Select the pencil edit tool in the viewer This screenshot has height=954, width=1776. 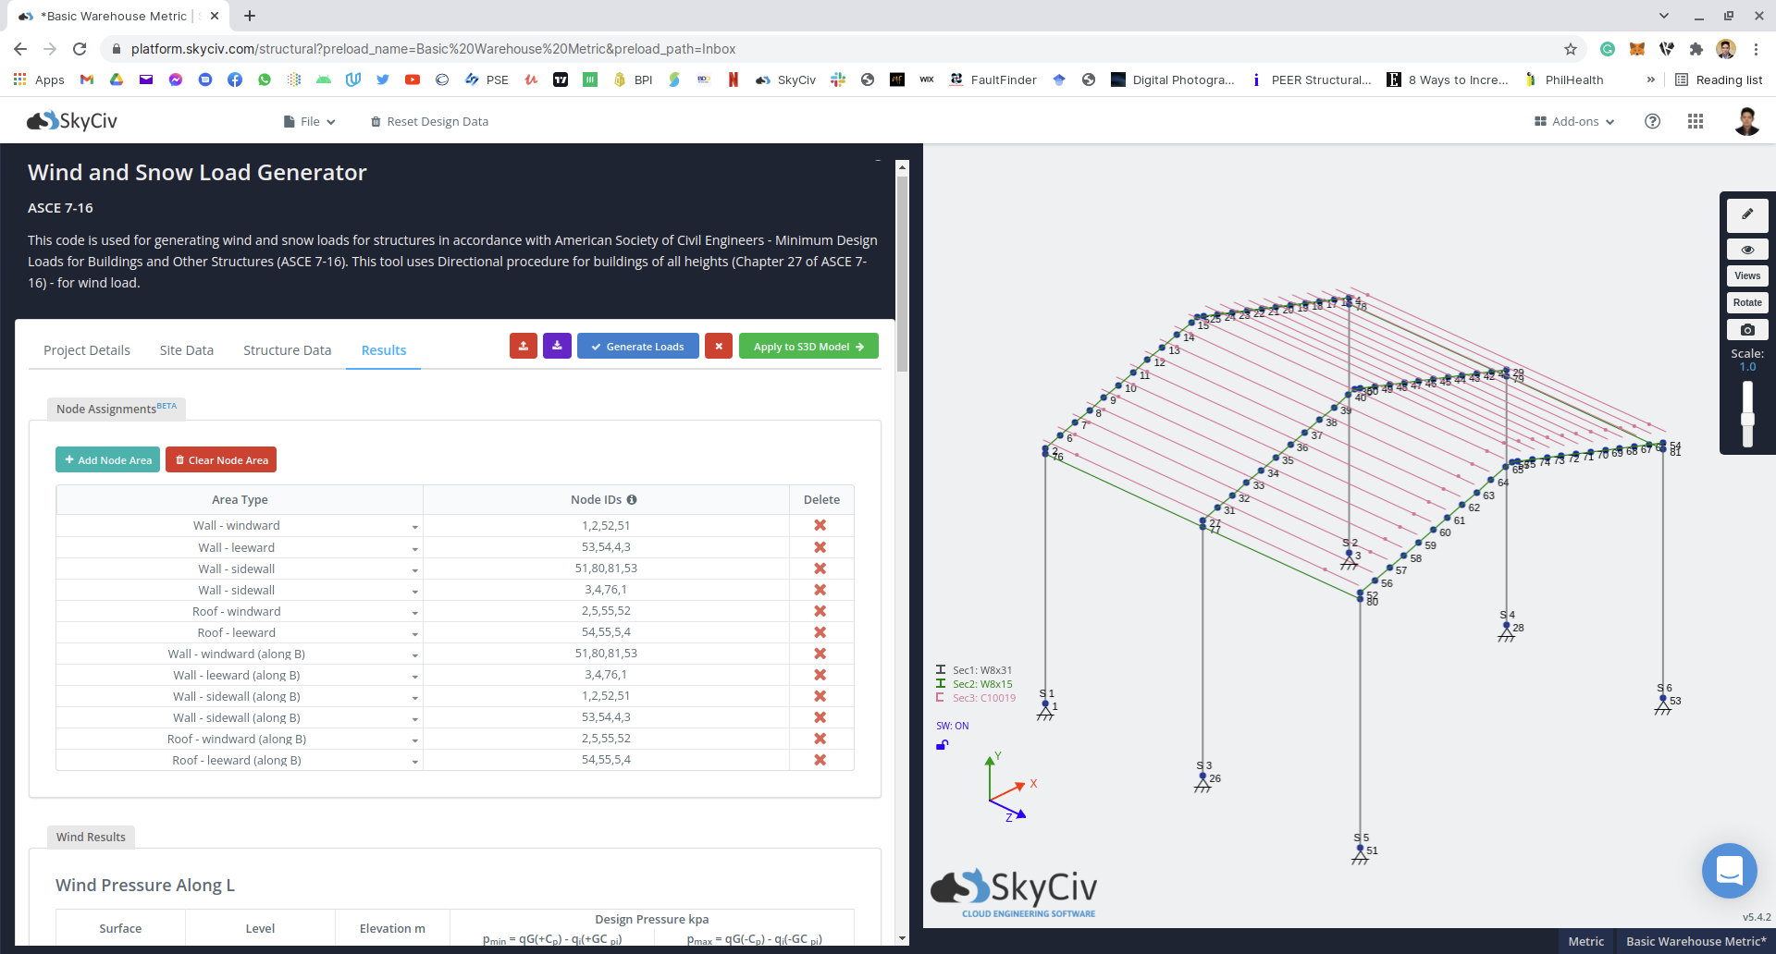(1747, 214)
